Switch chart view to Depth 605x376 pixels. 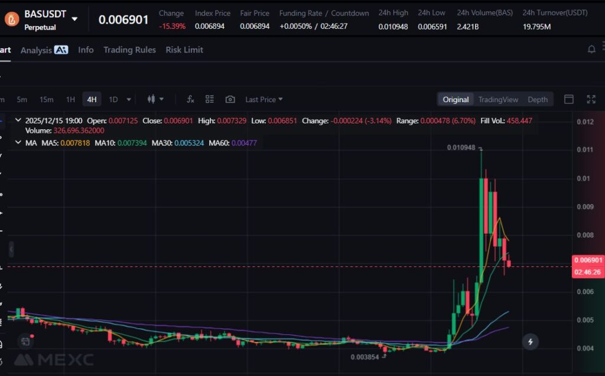coord(537,99)
